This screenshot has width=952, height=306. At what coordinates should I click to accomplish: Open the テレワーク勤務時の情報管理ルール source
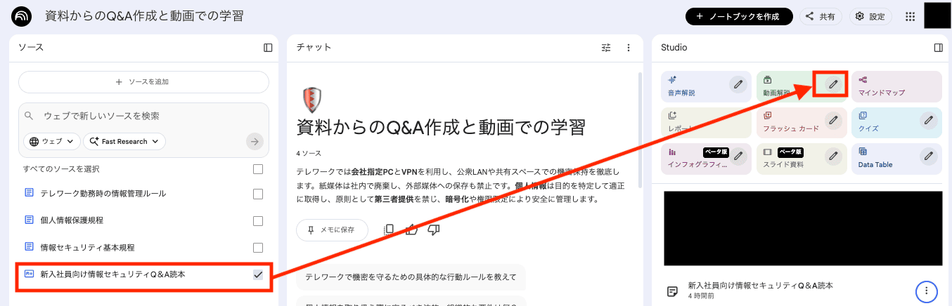(103, 193)
